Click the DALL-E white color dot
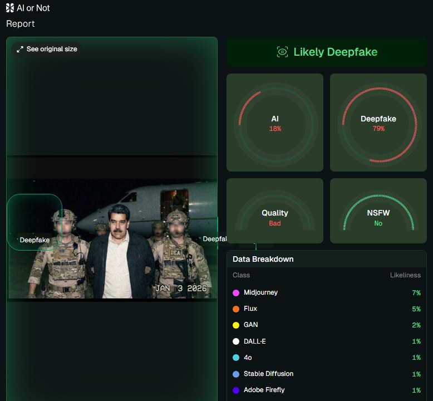Image resolution: width=433 pixels, height=401 pixels. point(236,341)
